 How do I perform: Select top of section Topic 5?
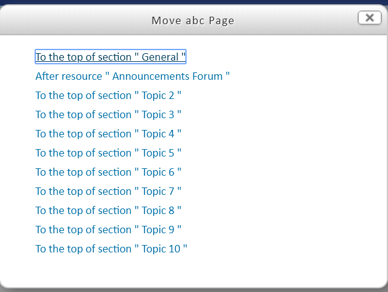click(108, 153)
